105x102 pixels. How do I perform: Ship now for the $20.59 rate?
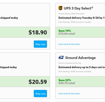[x=40, y=94]
